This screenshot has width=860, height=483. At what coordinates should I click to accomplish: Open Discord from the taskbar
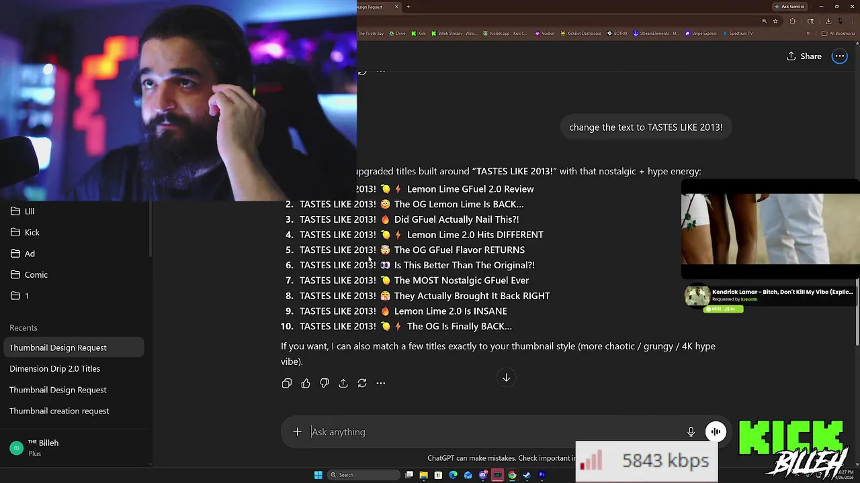(x=482, y=475)
